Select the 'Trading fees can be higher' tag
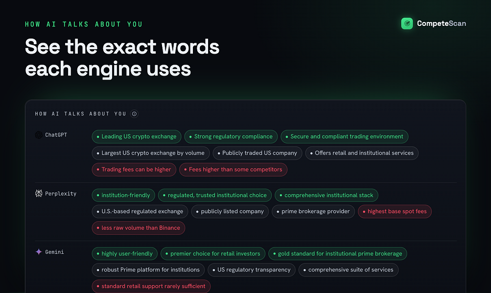The image size is (491, 293). tap(134, 169)
